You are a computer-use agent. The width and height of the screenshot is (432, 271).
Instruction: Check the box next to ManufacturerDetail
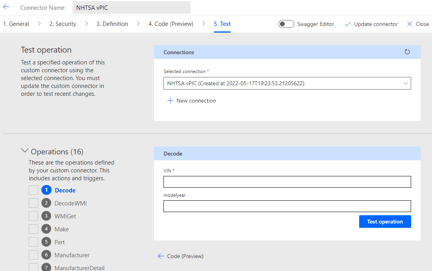[x=33, y=267]
